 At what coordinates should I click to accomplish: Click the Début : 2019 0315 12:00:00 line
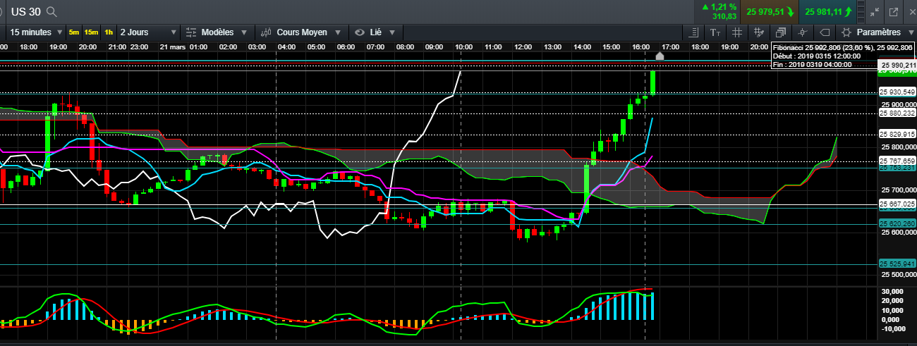tap(816, 55)
